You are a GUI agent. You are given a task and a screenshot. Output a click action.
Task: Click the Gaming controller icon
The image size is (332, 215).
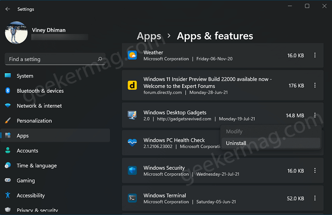pyautogui.click(x=8, y=180)
